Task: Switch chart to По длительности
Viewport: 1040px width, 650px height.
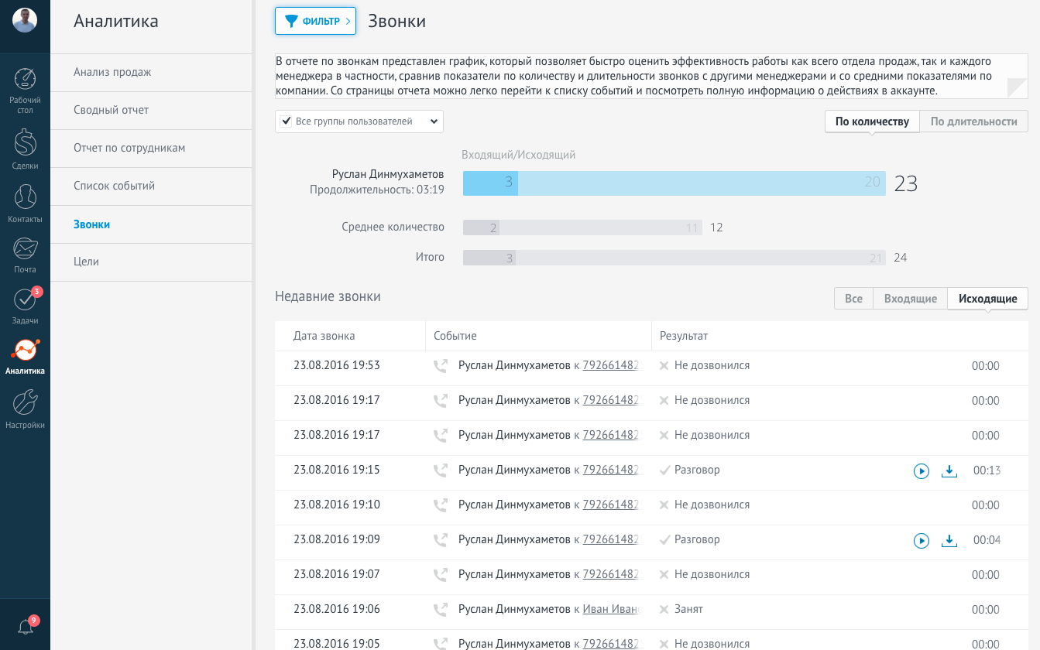Action: point(973,121)
